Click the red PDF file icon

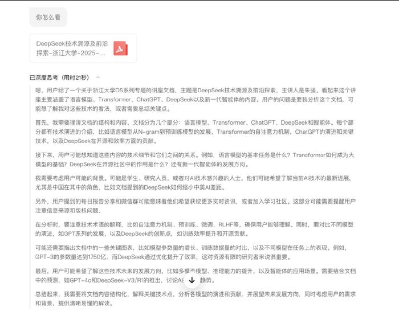click(x=120, y=48)
